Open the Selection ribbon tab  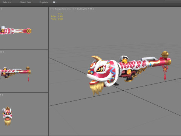click(x=7, y=2)
